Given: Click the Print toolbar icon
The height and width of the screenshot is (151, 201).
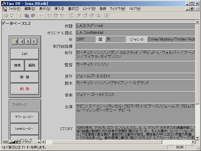Looking at the screenshot, I should 6,16.
